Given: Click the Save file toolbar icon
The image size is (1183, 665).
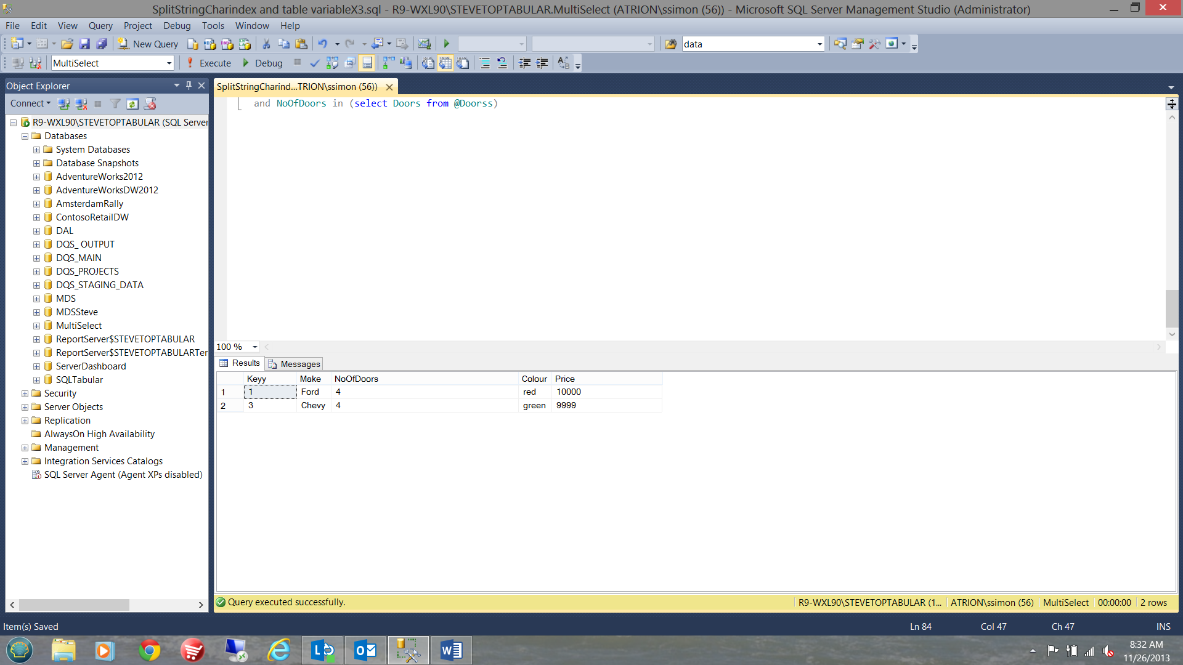Looking at the screenshot, I should [x=86, y=44].
